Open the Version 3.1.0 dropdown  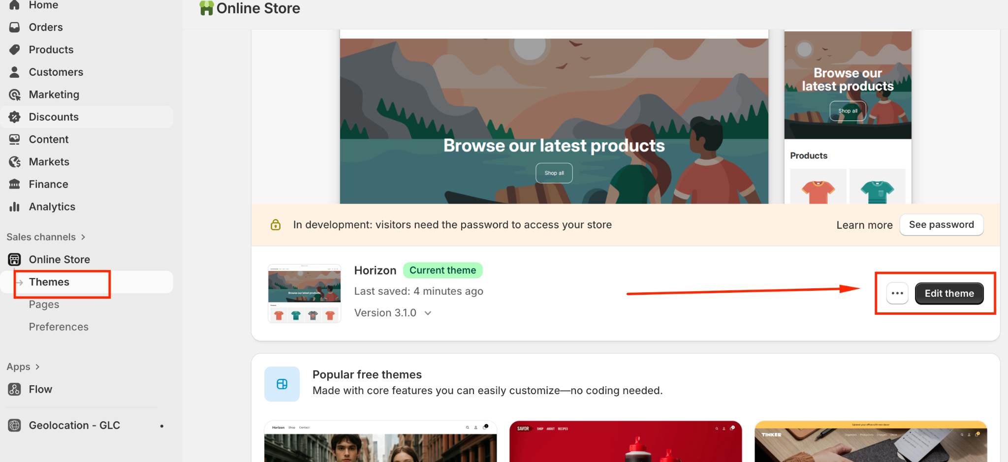pos(393,313)
